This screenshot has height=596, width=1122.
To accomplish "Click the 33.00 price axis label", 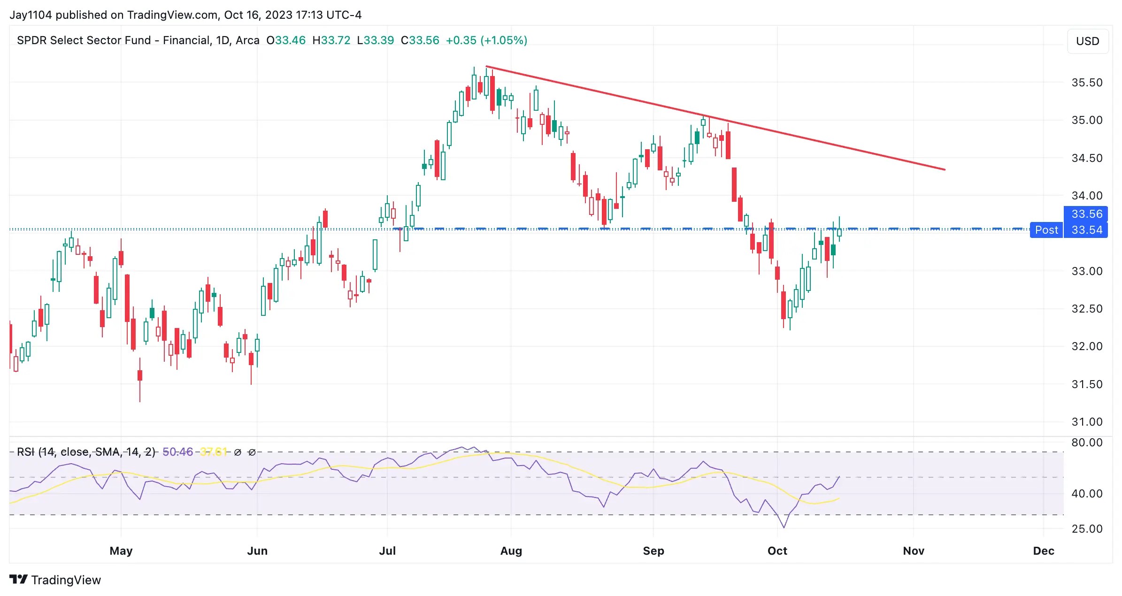I will point(1087,271).
